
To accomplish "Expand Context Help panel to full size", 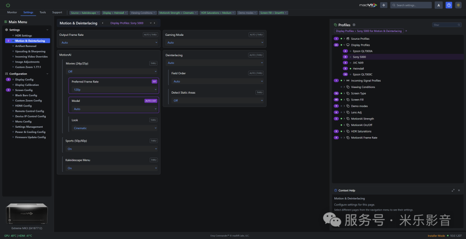I will click(x=453, y=190).
